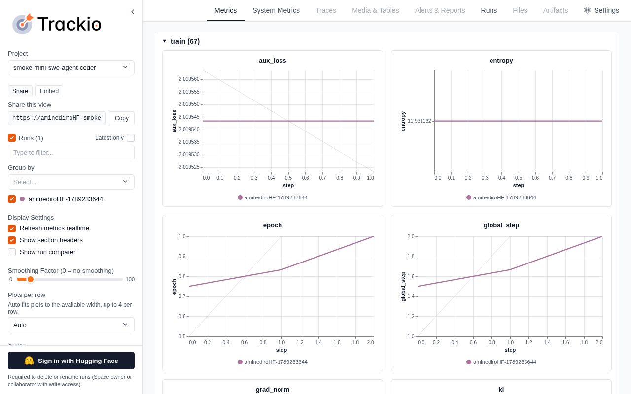Click global_step chart legend entry aminediroHF-1789233644
This screenshot has width=631, height=394.
tap(501, 362)
